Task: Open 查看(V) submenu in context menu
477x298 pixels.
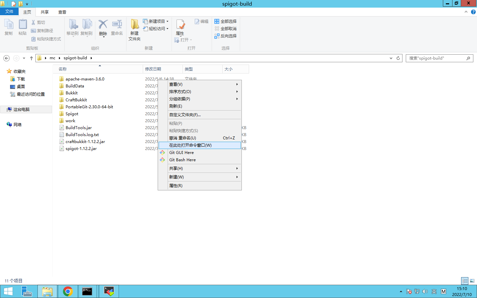Action: click(x=200, y=84)
